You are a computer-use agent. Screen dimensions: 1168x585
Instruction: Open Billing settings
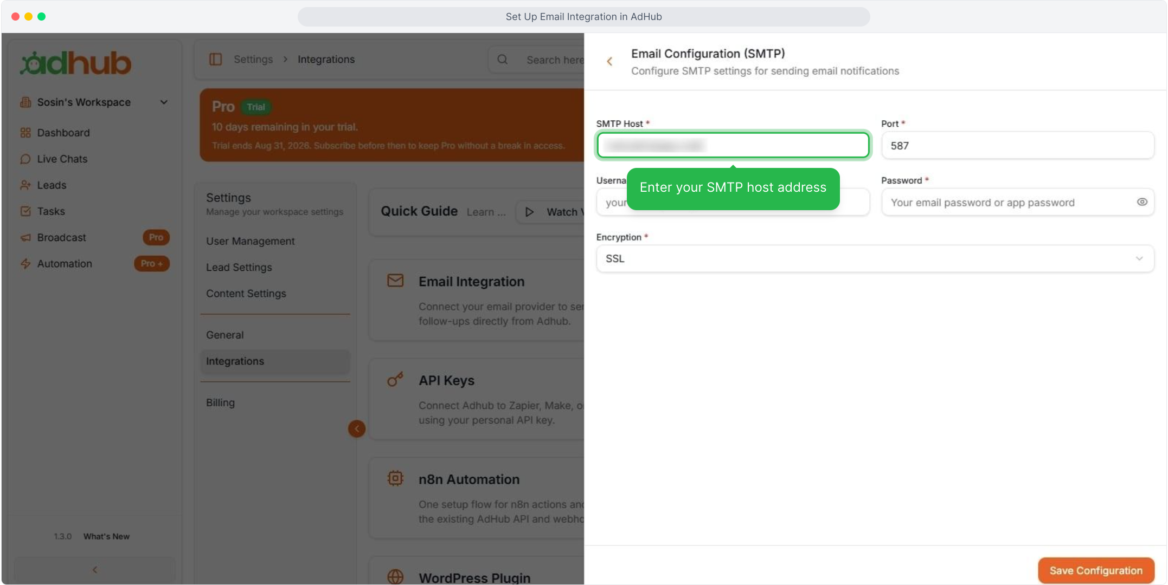(x=221, y=402)
